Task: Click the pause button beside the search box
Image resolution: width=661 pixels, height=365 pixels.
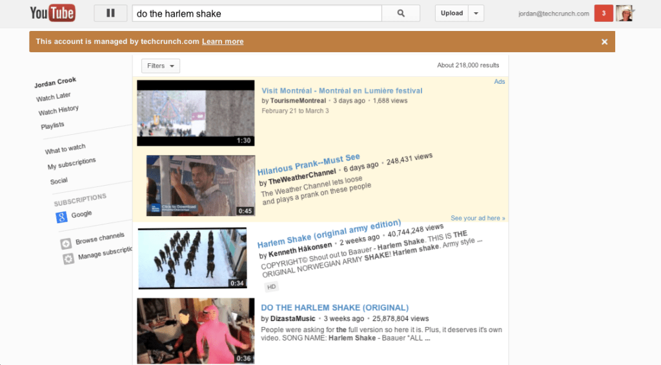Action: click(x=110, y=13)
